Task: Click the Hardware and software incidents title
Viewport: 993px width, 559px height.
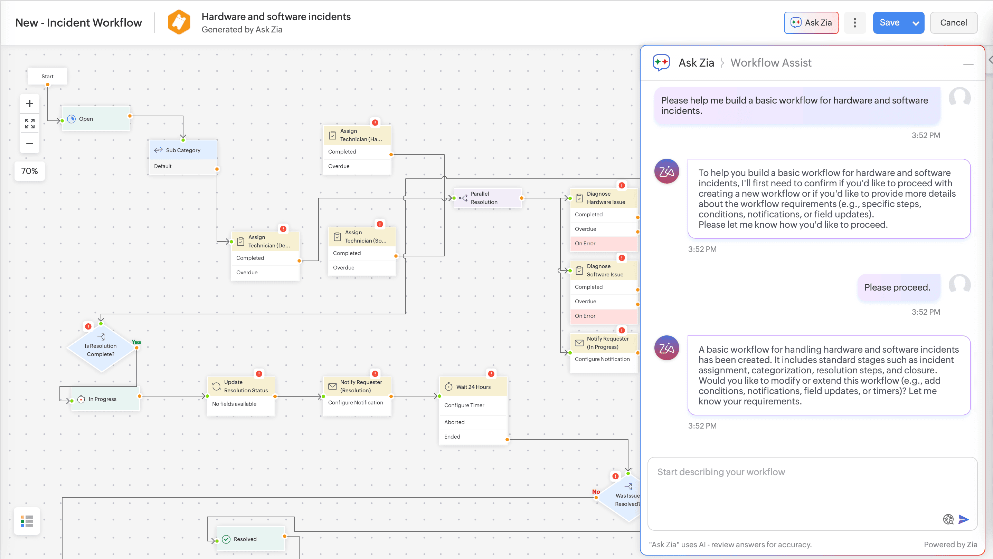Action: click(x=276, y=17)
